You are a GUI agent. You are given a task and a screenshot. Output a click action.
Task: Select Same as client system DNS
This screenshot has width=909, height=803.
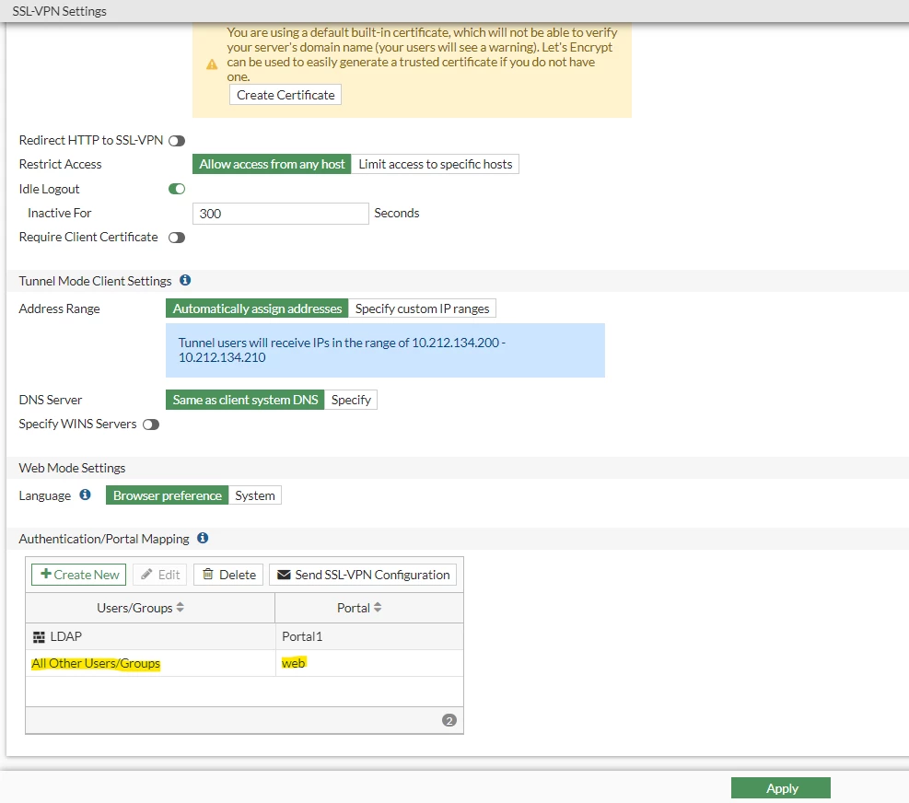245,400
